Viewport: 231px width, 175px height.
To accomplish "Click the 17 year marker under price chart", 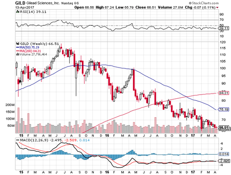I will (x=193, y=135).
